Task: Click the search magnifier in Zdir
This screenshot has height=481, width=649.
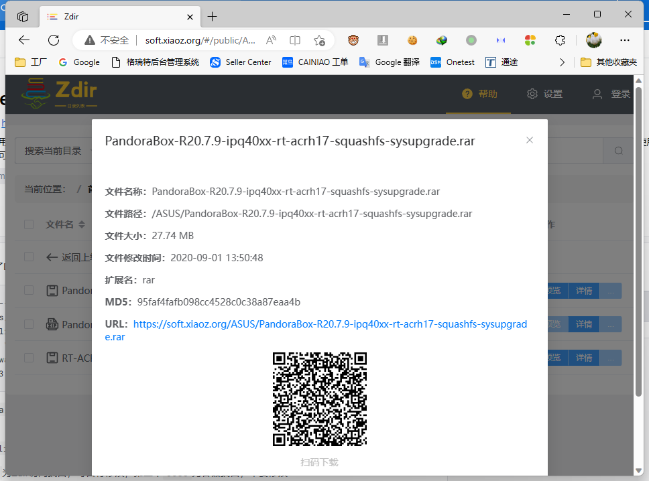Action: pyautogui.click(x=619, y=151)
